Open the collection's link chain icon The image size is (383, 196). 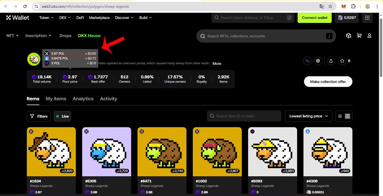[x=307, y=60]
